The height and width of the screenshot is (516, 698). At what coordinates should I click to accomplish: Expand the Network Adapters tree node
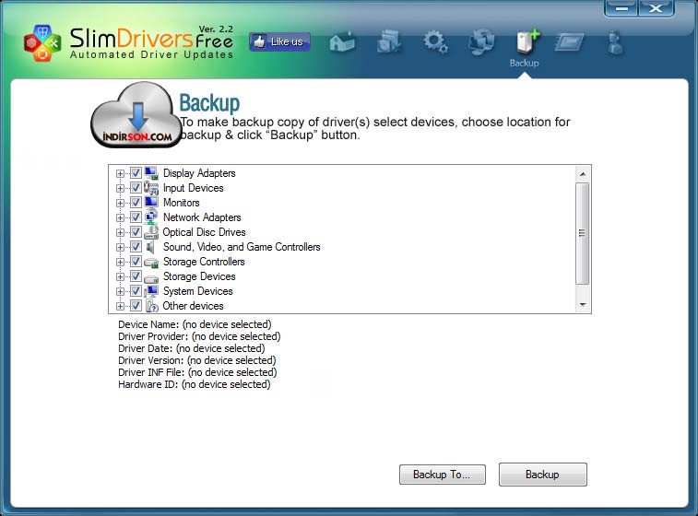(x=120, y=217)
